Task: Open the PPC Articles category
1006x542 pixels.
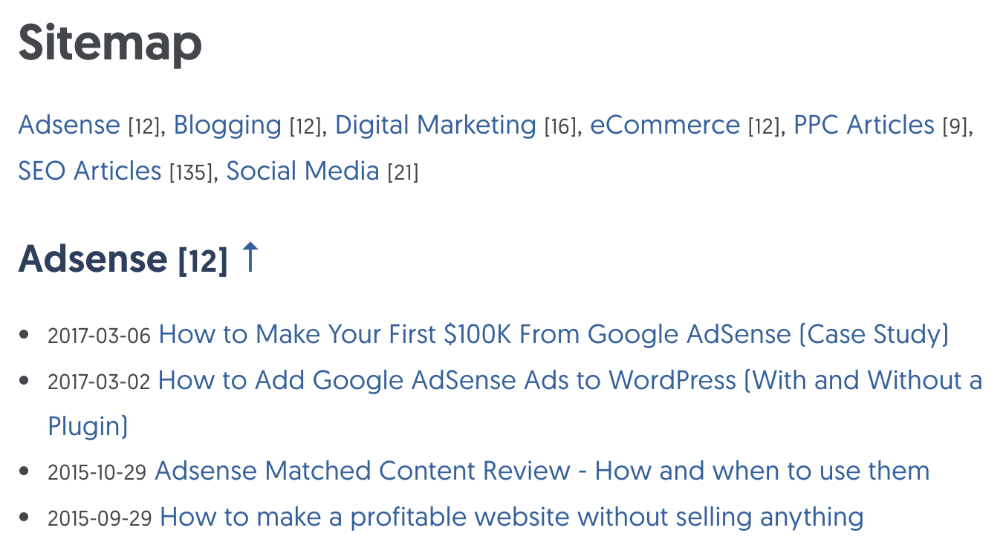Action: click(x=863, y=125)
